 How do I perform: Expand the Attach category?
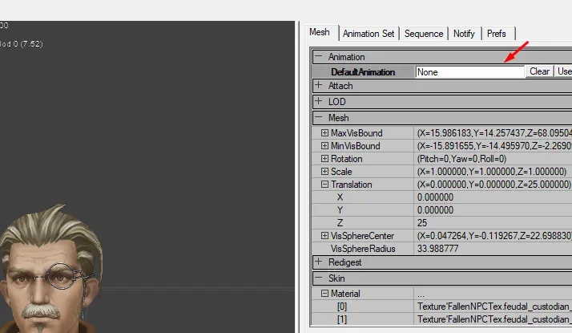tap(319, 85)
